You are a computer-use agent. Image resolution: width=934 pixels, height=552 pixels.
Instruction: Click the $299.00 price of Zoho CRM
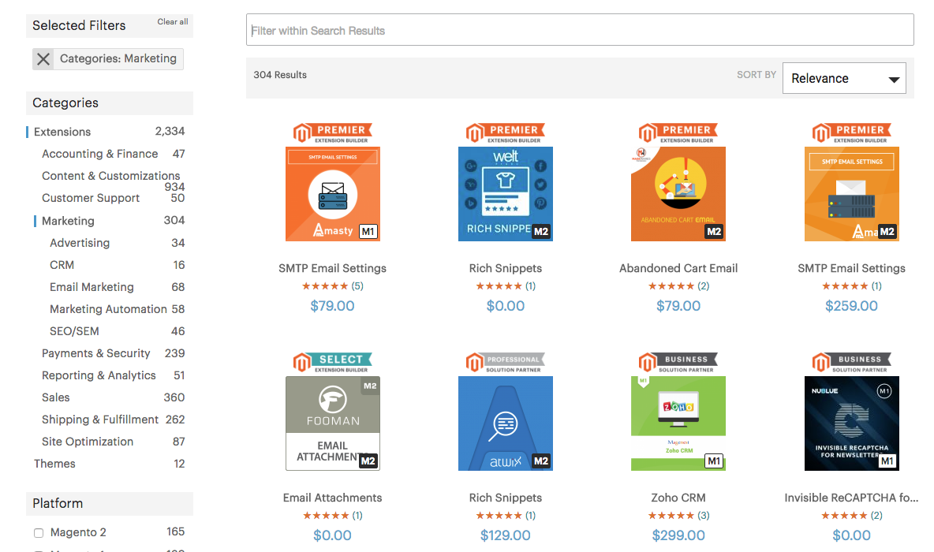click(x=678, y=535)
